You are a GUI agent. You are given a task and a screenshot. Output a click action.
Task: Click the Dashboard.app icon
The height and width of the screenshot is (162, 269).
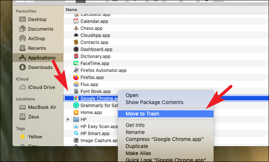click(76, 49)
